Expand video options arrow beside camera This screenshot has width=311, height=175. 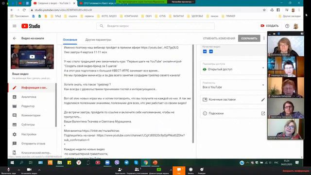39,170
